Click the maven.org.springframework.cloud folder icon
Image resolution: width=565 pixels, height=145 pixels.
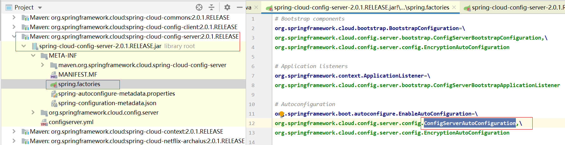54,65
